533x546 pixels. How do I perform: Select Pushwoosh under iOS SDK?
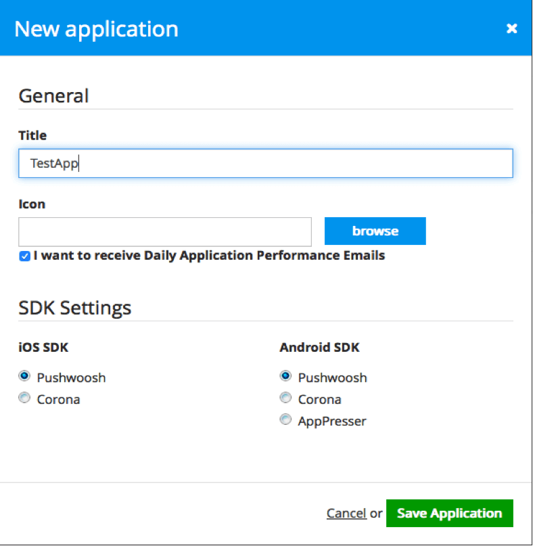(24, 376)
